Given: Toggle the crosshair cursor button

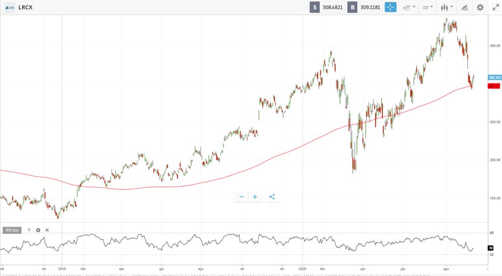Looking at the screenshot, I should pyautogui.click(x=390, y=7).
